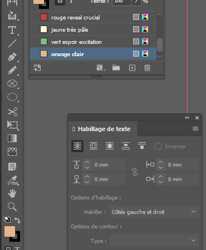Open the Habillage de texte panel menu
The image size is (206, 250).
pyautogui.click(x=195, y=129)
